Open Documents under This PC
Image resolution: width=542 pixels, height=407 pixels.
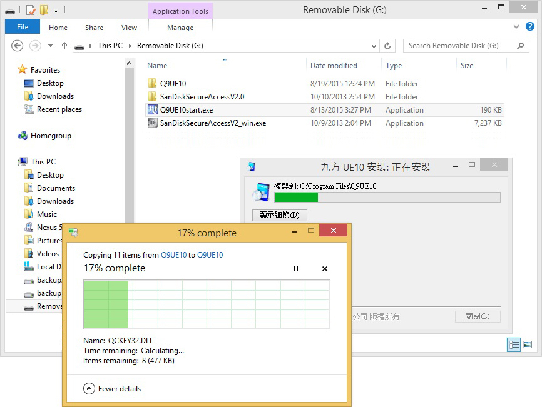56,188
